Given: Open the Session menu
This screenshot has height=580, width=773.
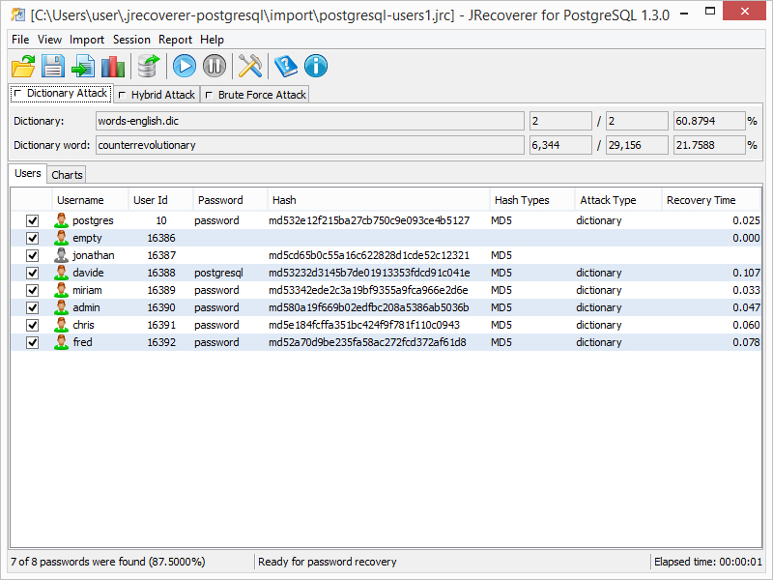Looking at the screenshot, I should (x=131, y=40).
